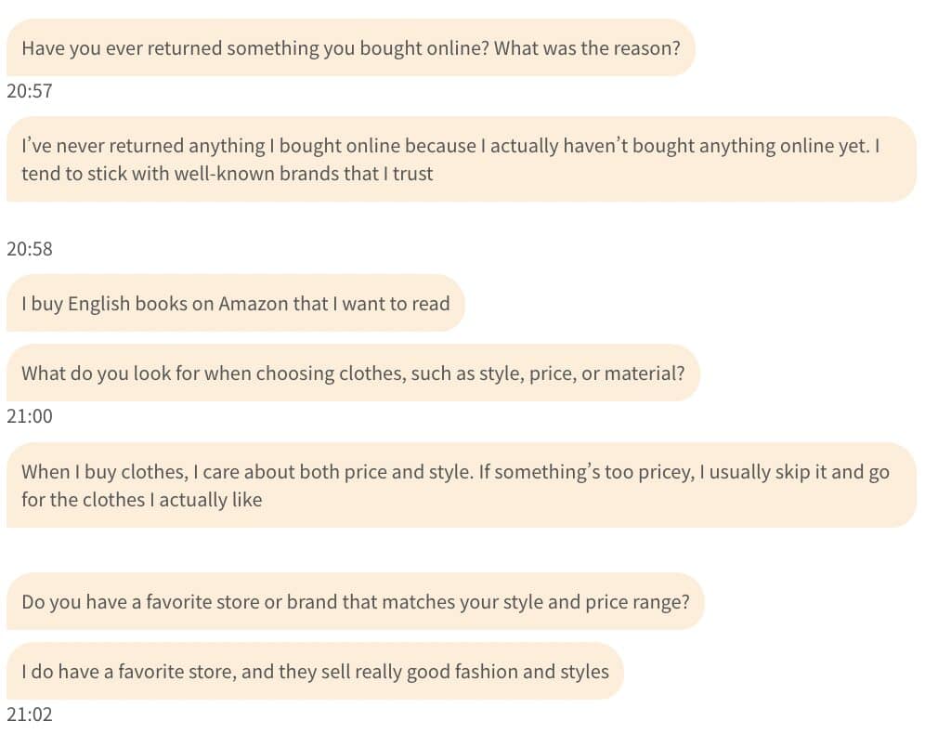
Task: Click the reply about caring for price and style
Action: 461,485
